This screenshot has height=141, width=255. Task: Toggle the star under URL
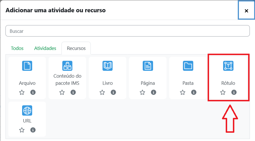tap(22, 130)
